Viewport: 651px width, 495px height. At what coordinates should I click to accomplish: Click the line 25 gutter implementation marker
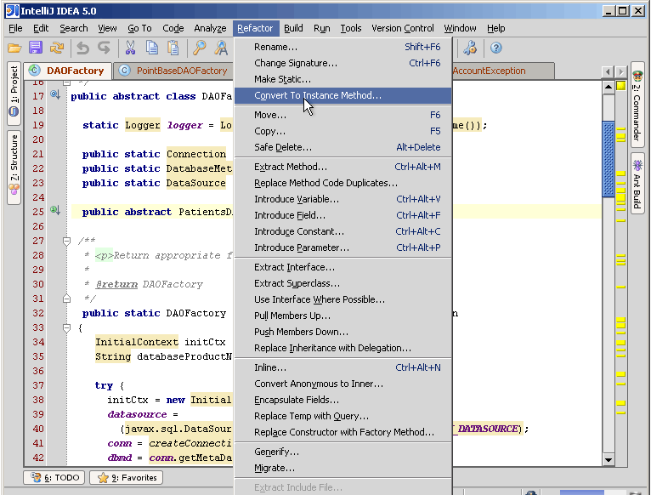coord(54,210)
